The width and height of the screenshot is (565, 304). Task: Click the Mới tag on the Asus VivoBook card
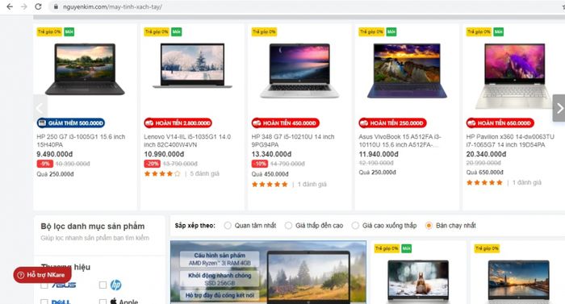click(391, 31)
